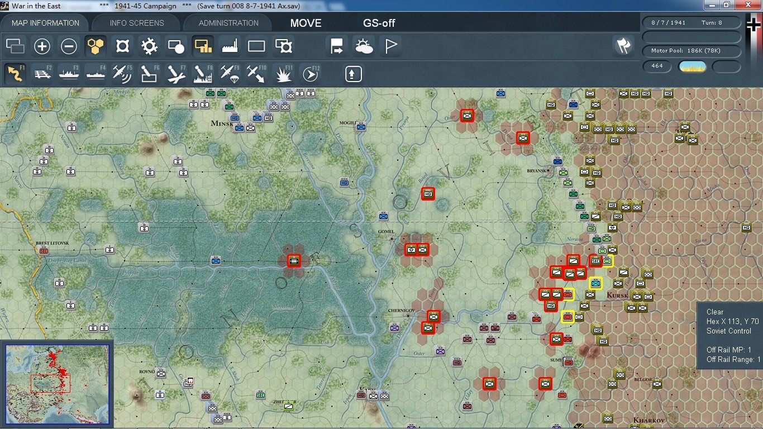Viewport: 763px width, 429px height.
Task: Select the F10 air transfer mode
Action: [256, 74]
